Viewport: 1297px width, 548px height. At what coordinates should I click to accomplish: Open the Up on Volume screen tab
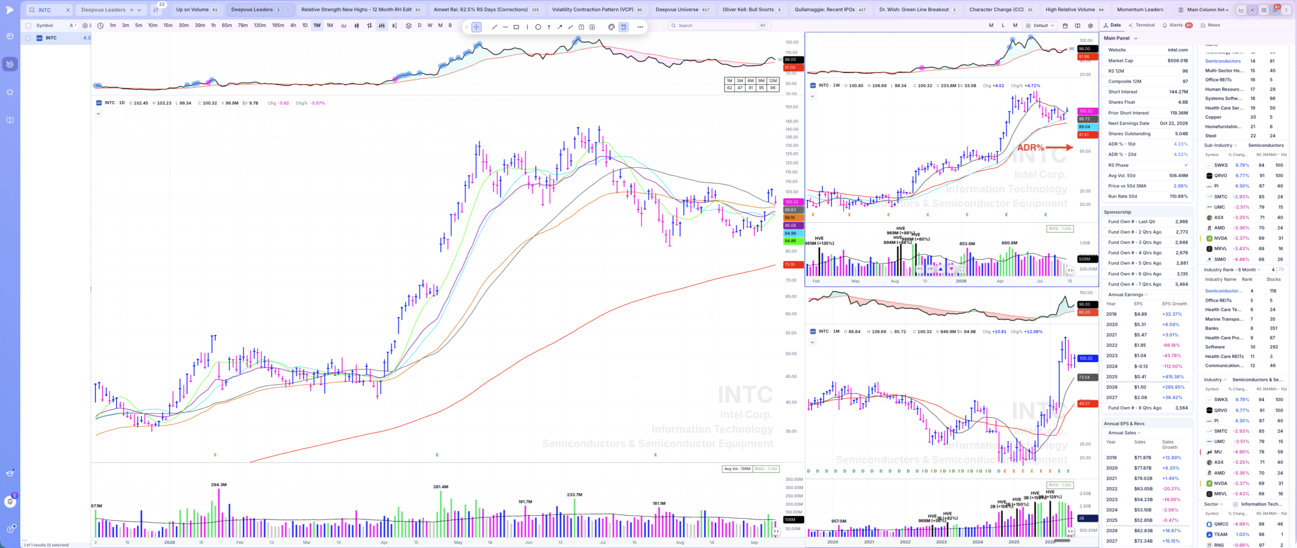pyautogui.click(x=197, y=10)
